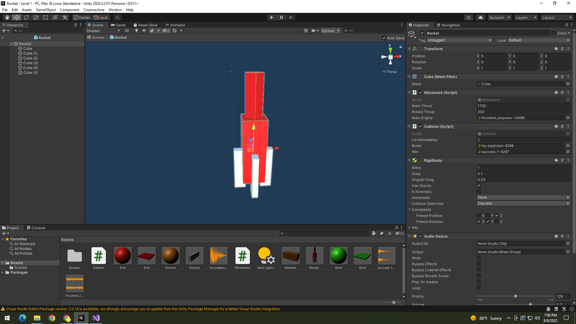576x324 pixels.
Task: Disable Use Gravity on the Rigidbody
Action: (479, 186)
